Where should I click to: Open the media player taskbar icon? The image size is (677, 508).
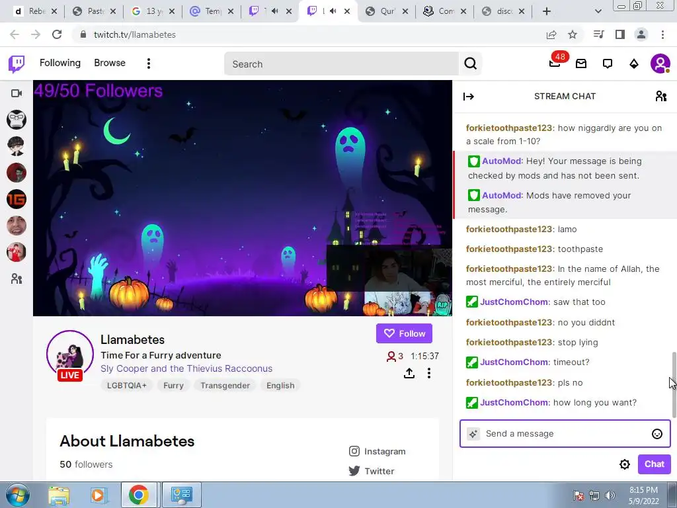98,495
